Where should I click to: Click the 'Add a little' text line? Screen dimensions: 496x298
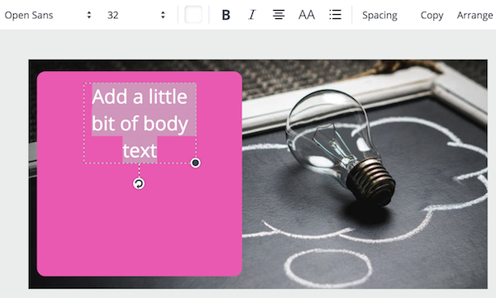pos(140,97)
